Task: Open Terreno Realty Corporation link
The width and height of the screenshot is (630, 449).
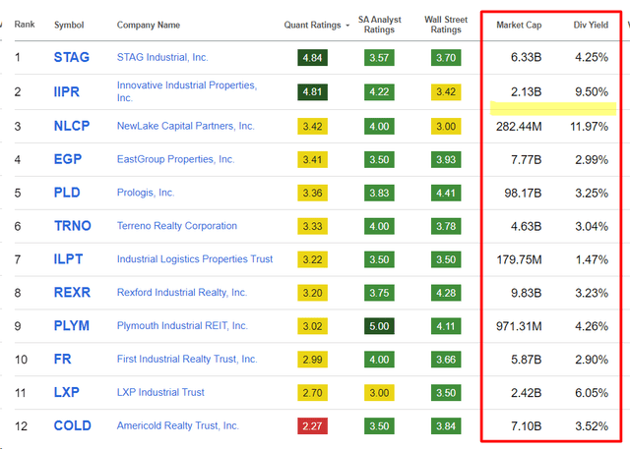Action: click(x=177, y=226)
